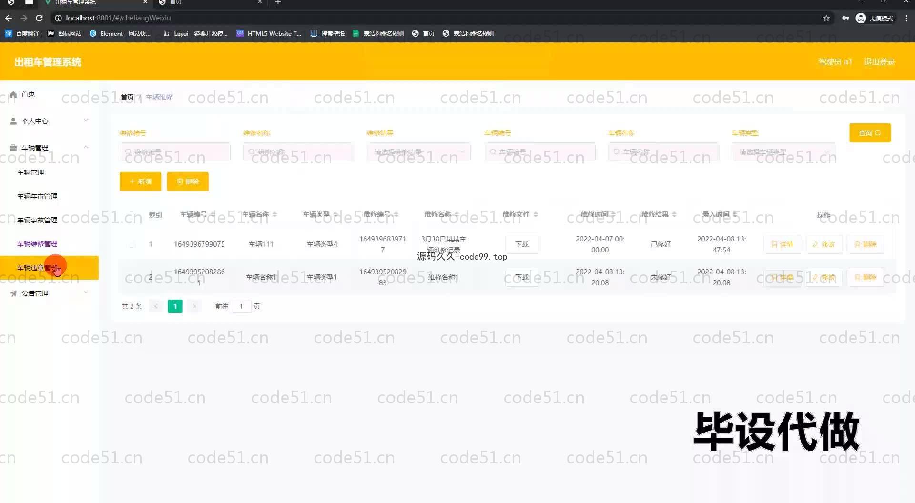915x503 pixels.
Task: Open the Element bookmark
Action: click(120, 33)
